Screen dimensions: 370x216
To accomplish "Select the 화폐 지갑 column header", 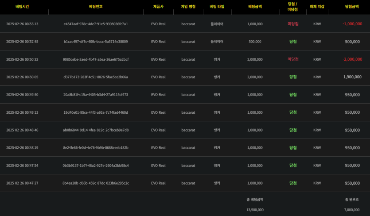I will click(317, 7).
